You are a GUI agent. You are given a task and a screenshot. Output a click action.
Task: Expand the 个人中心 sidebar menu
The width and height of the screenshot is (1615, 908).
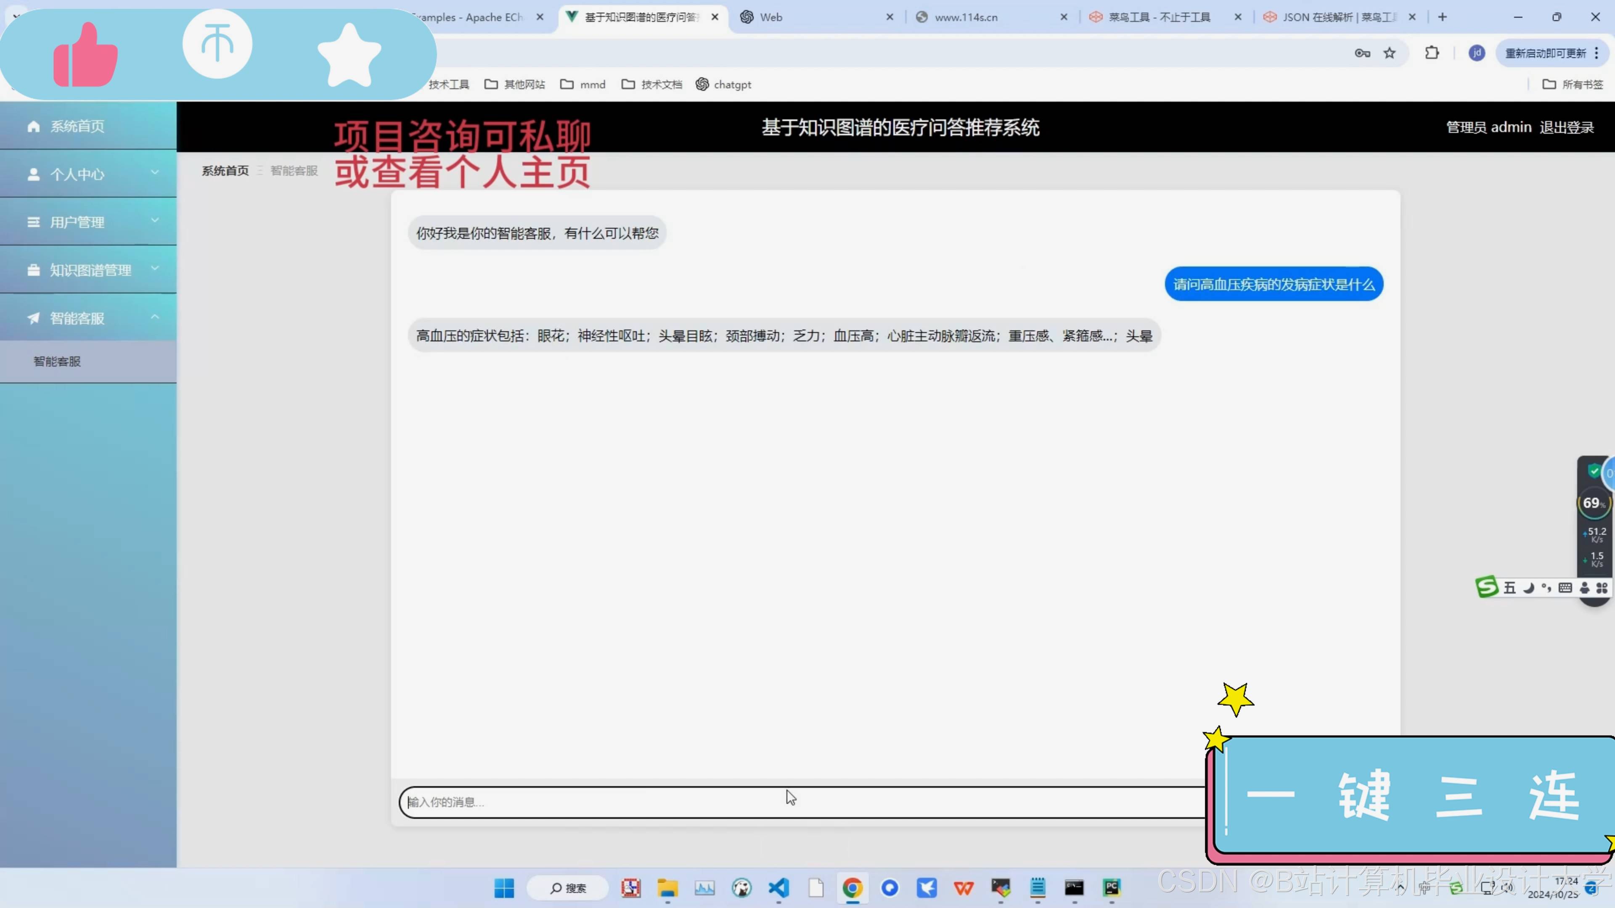click(x=88, y=174)
